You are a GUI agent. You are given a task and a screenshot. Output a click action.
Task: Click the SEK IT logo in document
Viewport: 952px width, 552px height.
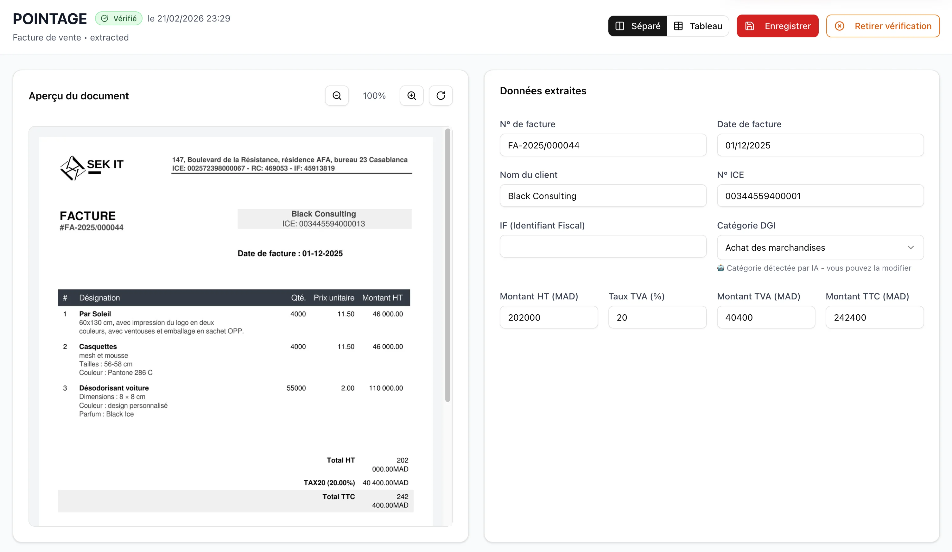click(92, 168)
